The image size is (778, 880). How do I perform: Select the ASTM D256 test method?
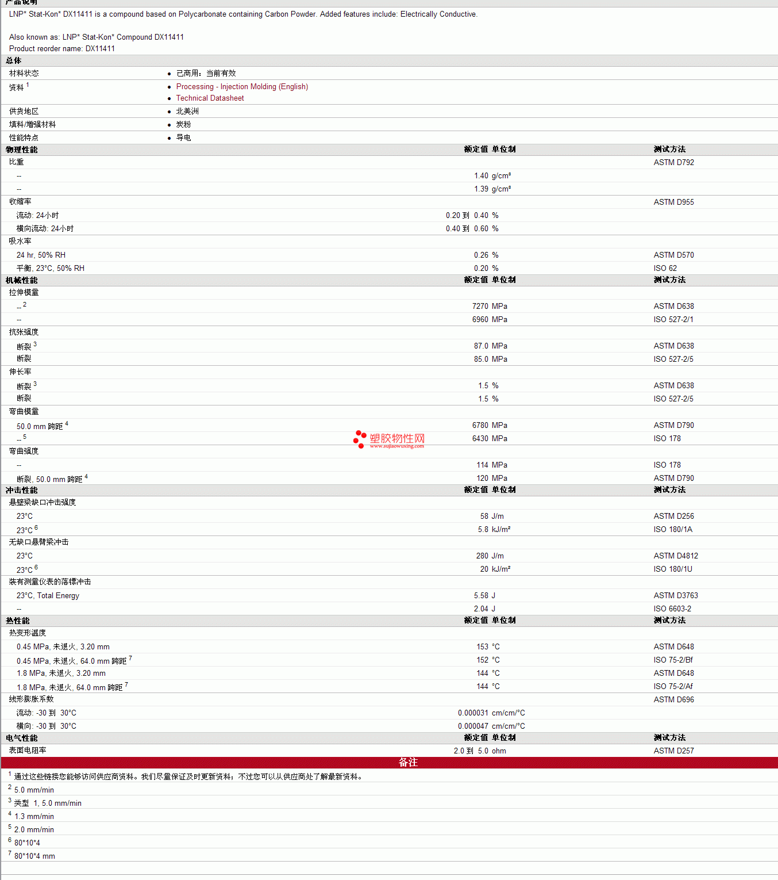tap(674, 516)
